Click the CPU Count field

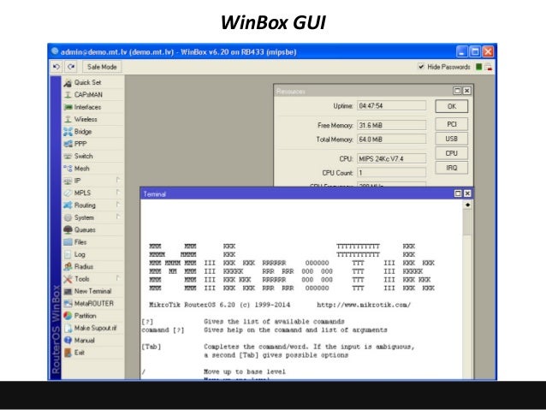click(391, 173)
